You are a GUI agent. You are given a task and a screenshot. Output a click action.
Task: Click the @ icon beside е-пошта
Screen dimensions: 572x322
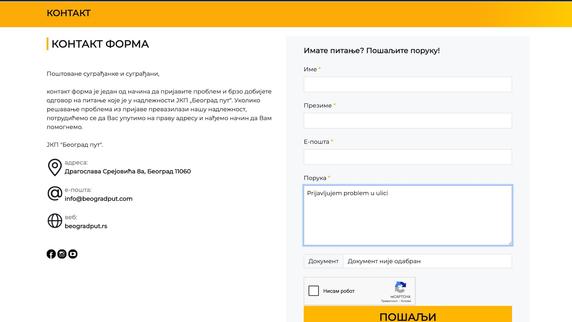coord(55,194)
